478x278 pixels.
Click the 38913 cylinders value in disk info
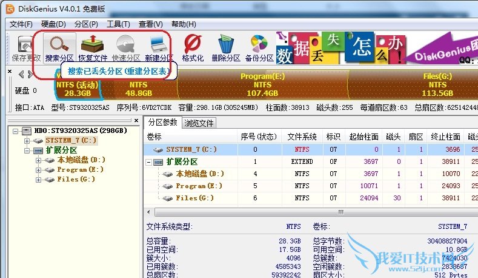pyautogui.click(x=300, y=107)
